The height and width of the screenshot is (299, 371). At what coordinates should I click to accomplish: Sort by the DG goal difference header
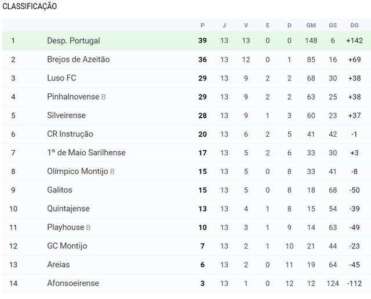tap(354, 25)
